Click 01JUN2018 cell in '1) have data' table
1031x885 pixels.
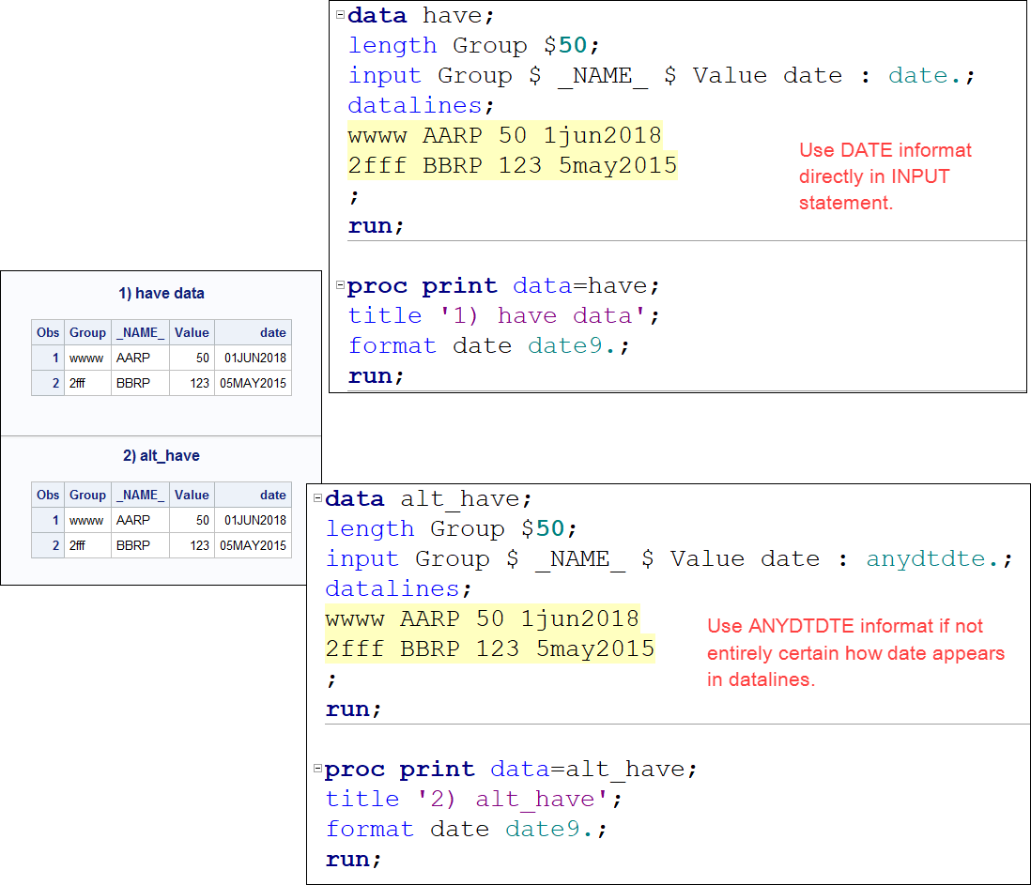(254, 358)
